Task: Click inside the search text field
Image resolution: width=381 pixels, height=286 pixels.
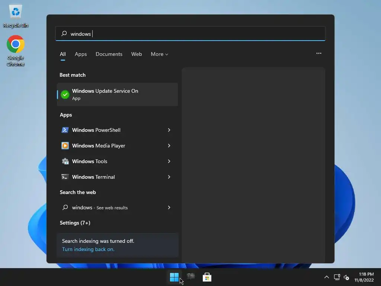Action: tap(190, 34)
